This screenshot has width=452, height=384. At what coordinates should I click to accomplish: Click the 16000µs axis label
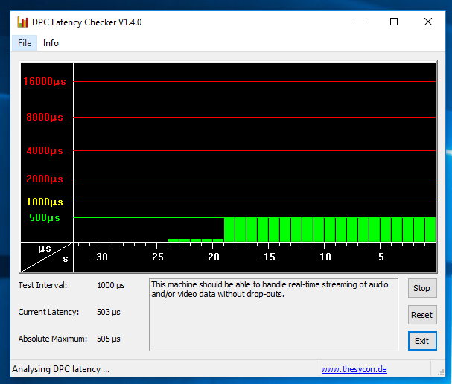45,82
